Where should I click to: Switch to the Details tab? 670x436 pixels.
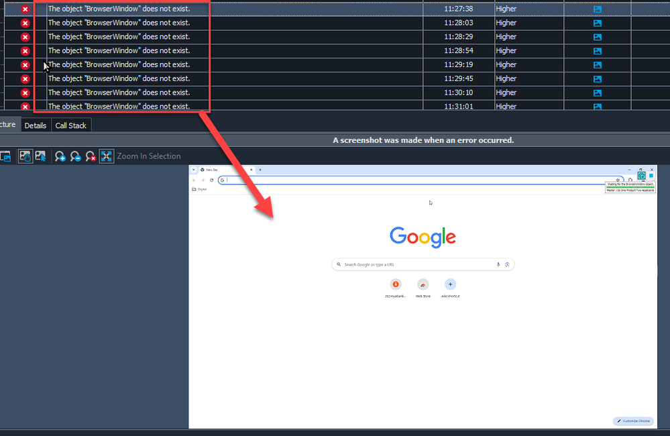pos(36,125)
